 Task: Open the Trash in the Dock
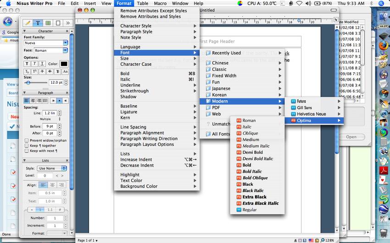tap(384, 233)
